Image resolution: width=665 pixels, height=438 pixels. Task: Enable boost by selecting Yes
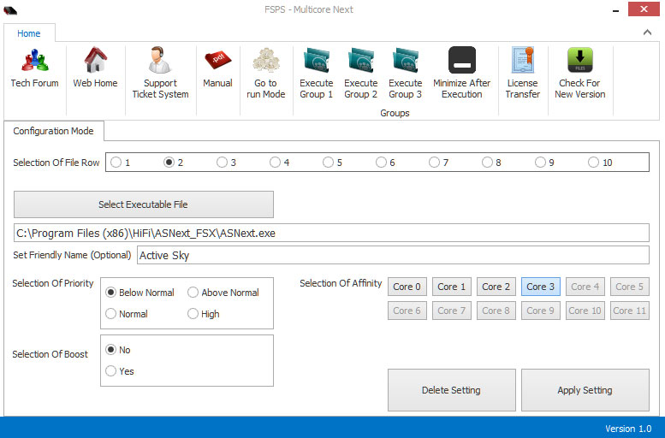coord(111,371)
